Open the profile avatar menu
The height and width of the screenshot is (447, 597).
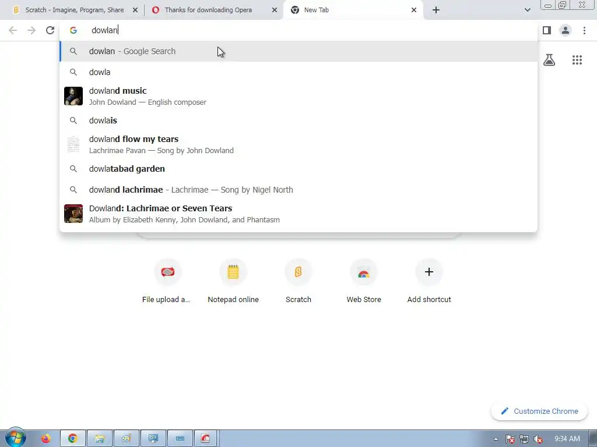coord(566,30)
